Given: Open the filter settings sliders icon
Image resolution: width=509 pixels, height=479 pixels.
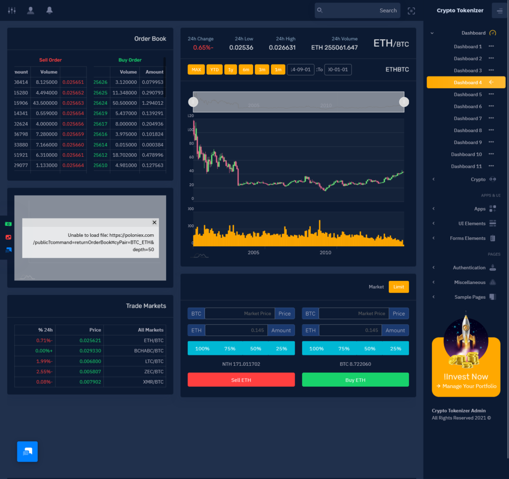Looking at the screenshot, I should click(11, 10).
